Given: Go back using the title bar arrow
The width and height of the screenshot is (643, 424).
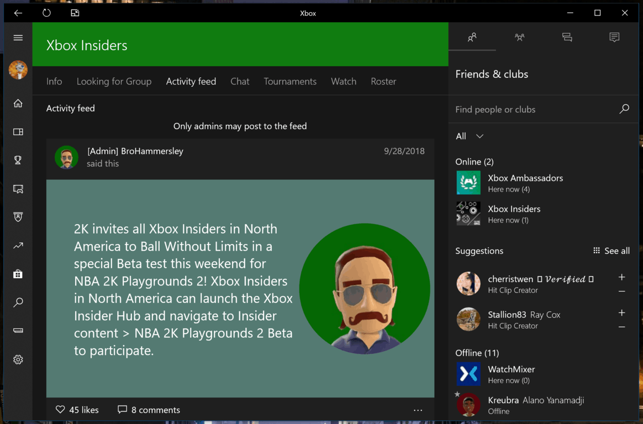Looking at the screenshot, I should point(18,13).
